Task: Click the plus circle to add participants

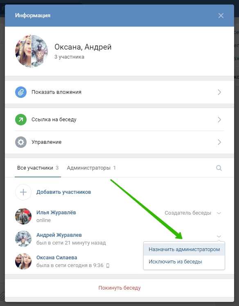Action: tap(23, 192)
